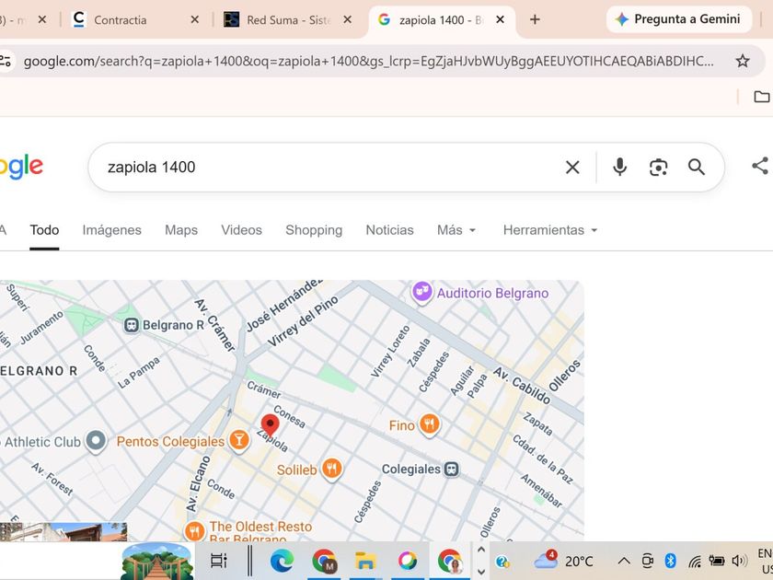773x580 pixels.
Task: Click the magnifying glass search button
Action: (696, 168)
